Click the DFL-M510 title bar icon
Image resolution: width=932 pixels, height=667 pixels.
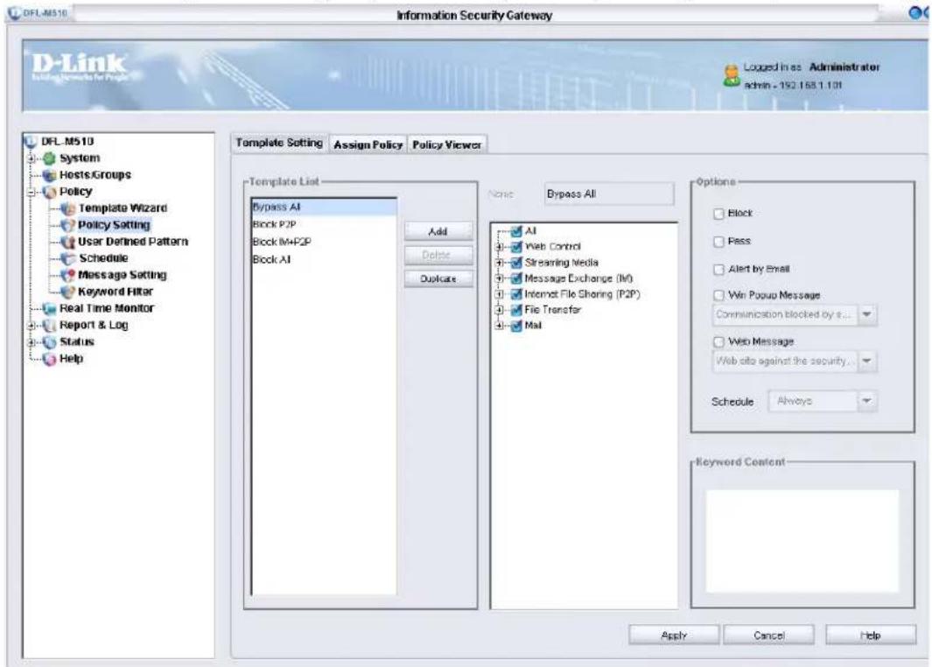15,12
